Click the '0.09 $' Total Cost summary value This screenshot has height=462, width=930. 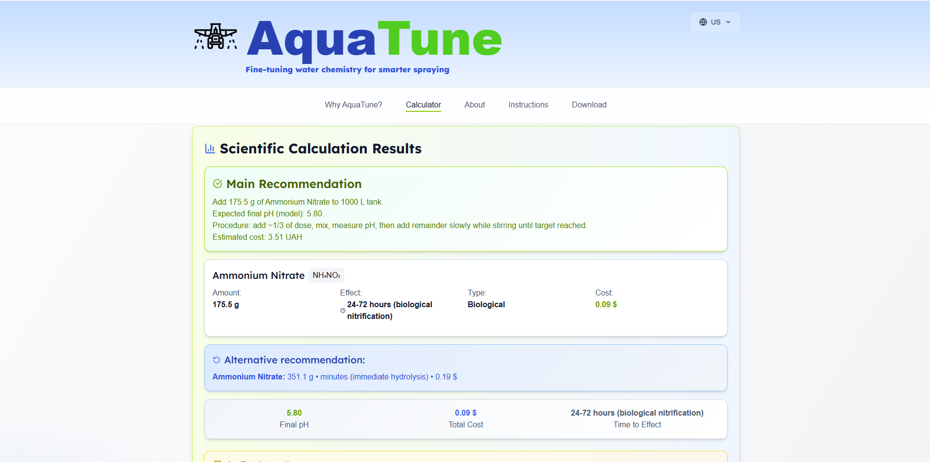coord(465,413)
